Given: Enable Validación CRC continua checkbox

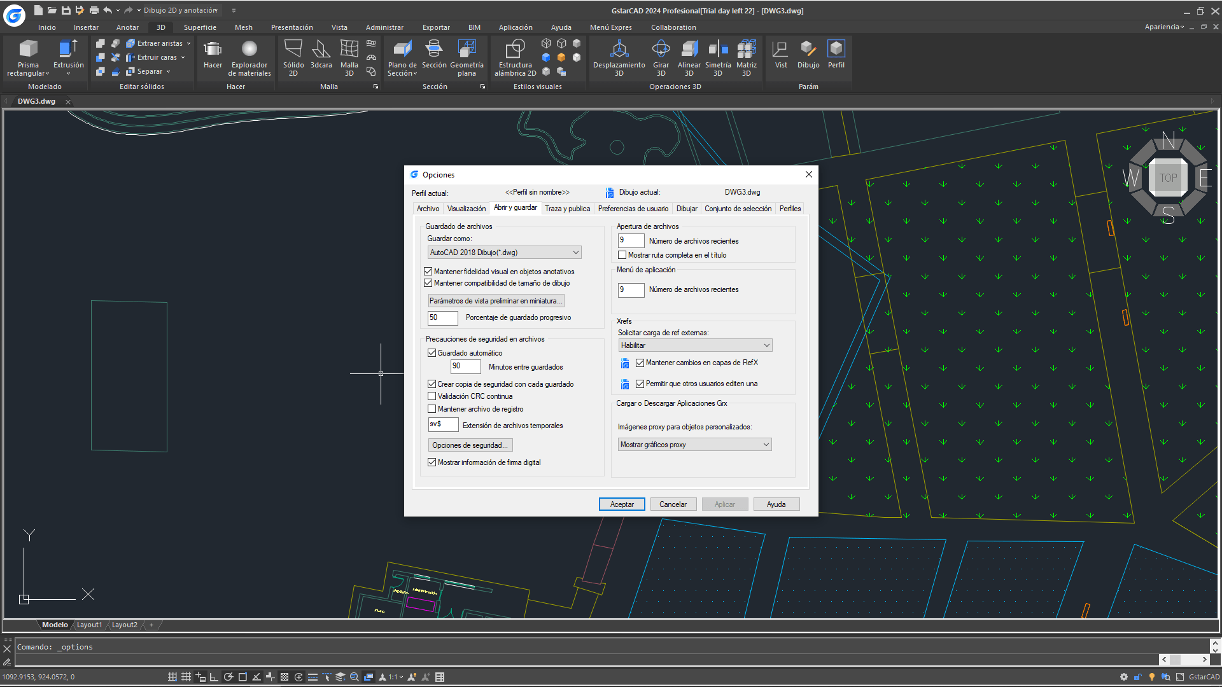Looking at the screenshot, I should 432,396.
